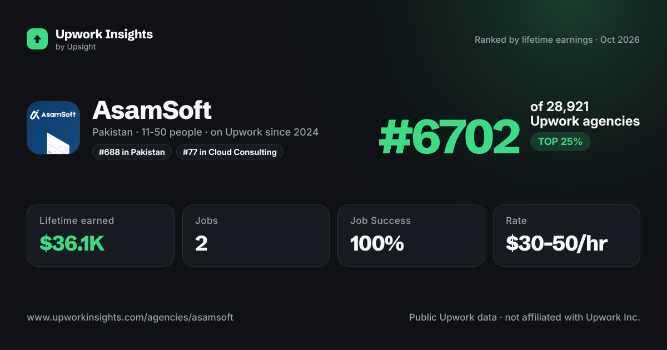
Task: Open the AsamSoft agency logo thumbnail
Action: pos(53,128)
